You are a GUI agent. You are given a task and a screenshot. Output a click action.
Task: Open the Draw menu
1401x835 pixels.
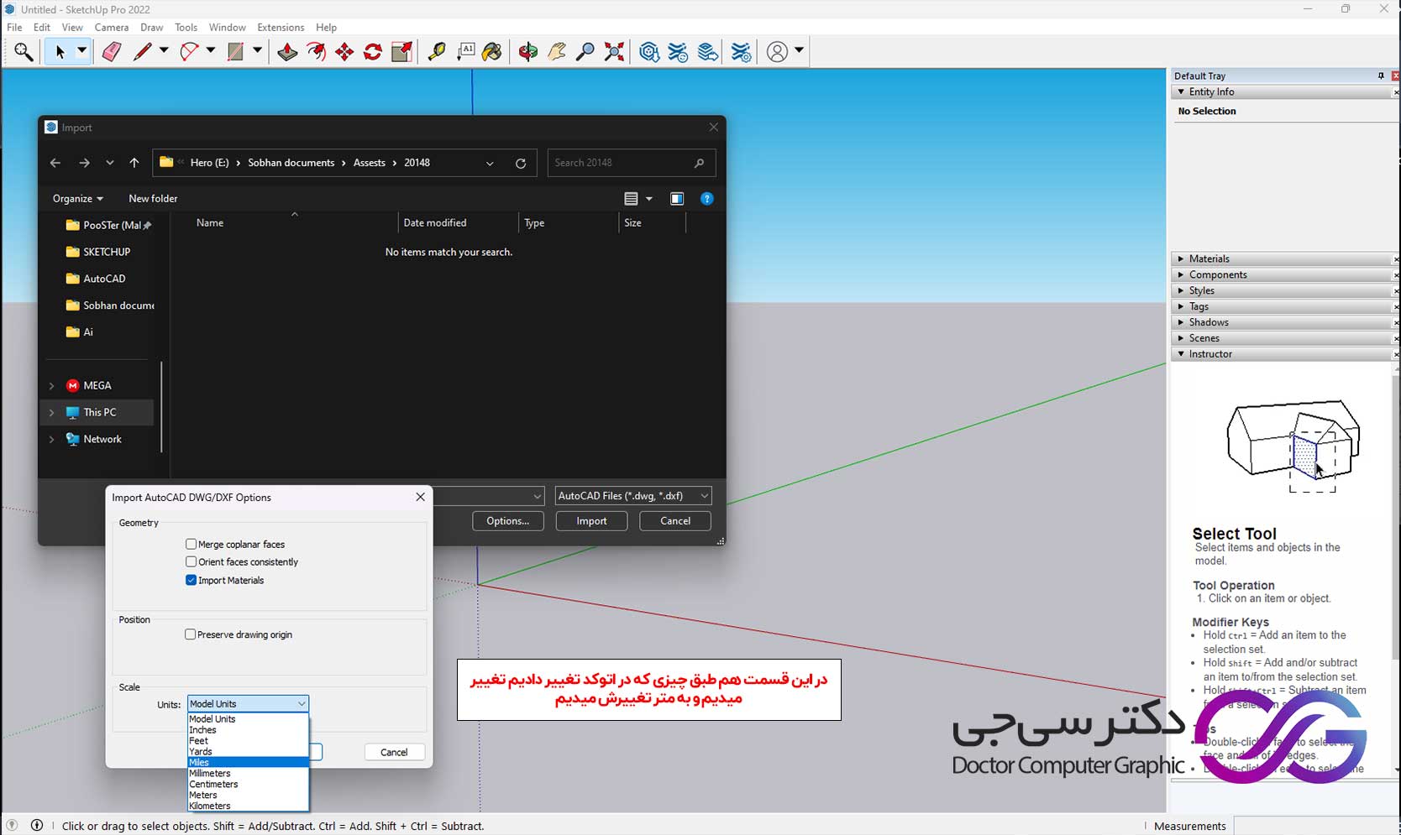click(152, 27)
